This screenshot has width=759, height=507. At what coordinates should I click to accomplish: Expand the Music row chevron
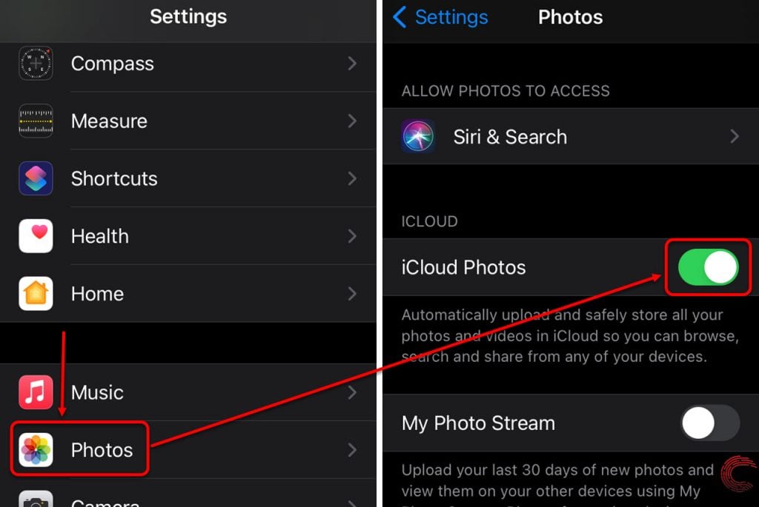[352, 392]
